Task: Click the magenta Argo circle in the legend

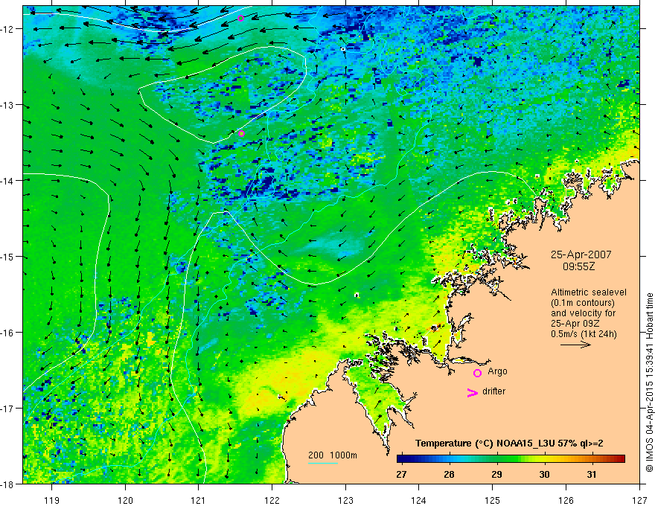Action: (x=477, y=373)
